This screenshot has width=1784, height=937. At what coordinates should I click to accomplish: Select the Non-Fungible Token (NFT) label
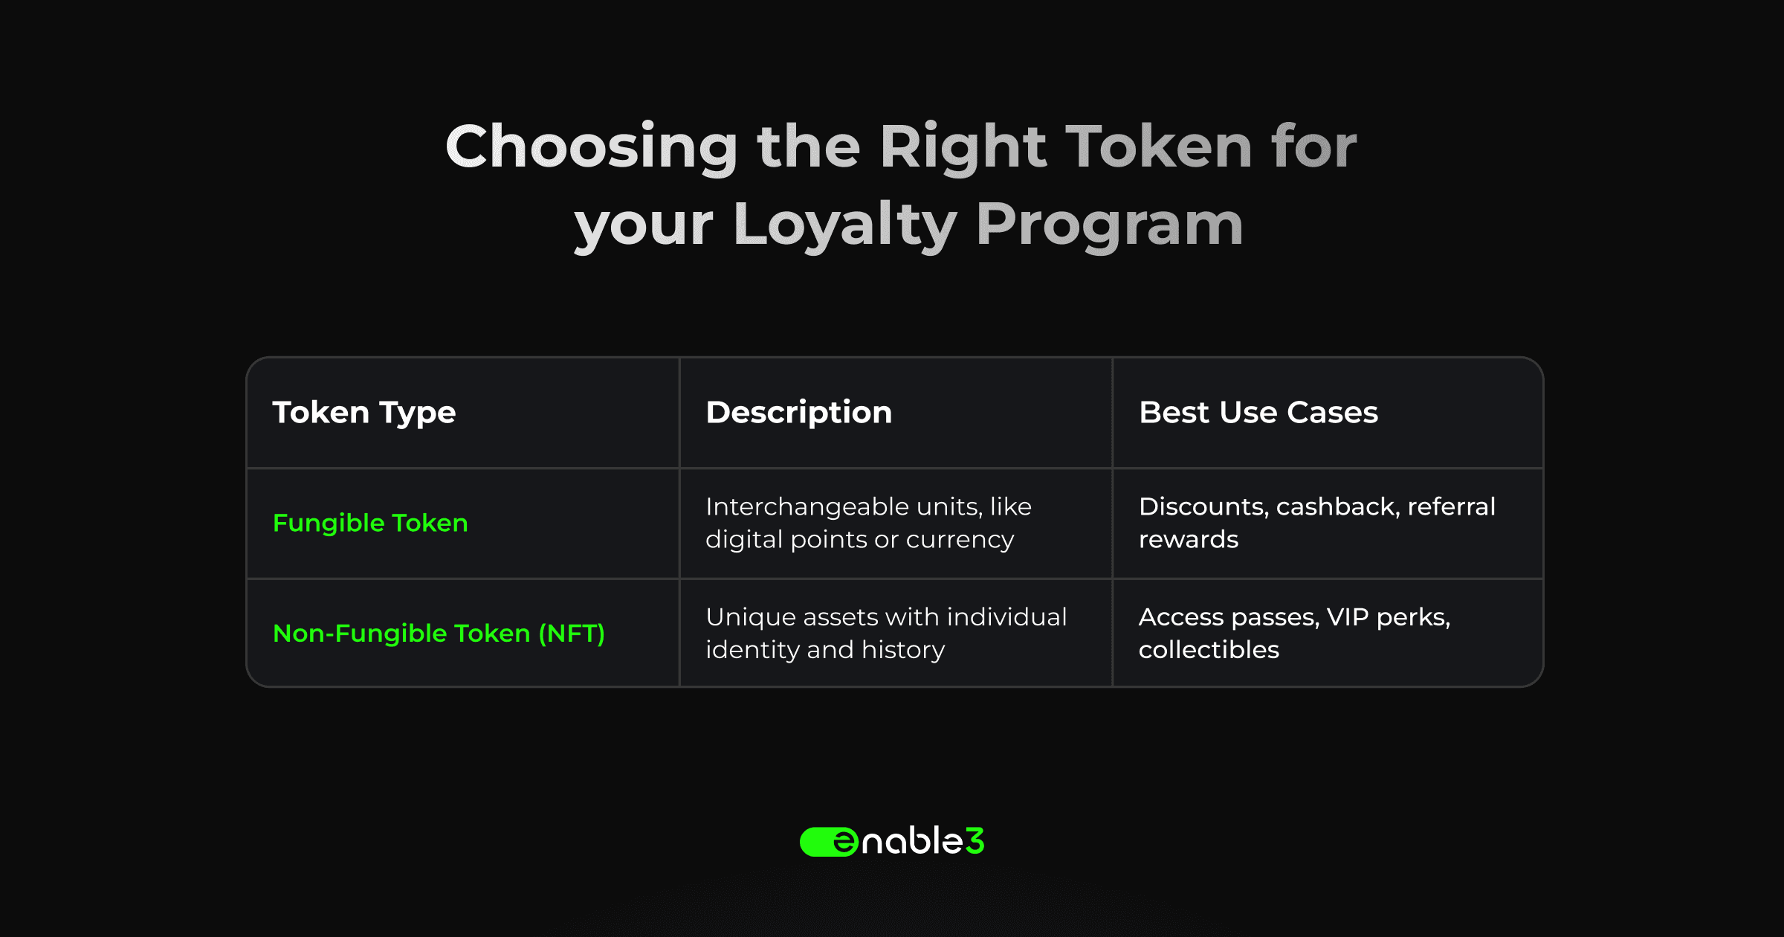tap(439, 634)
